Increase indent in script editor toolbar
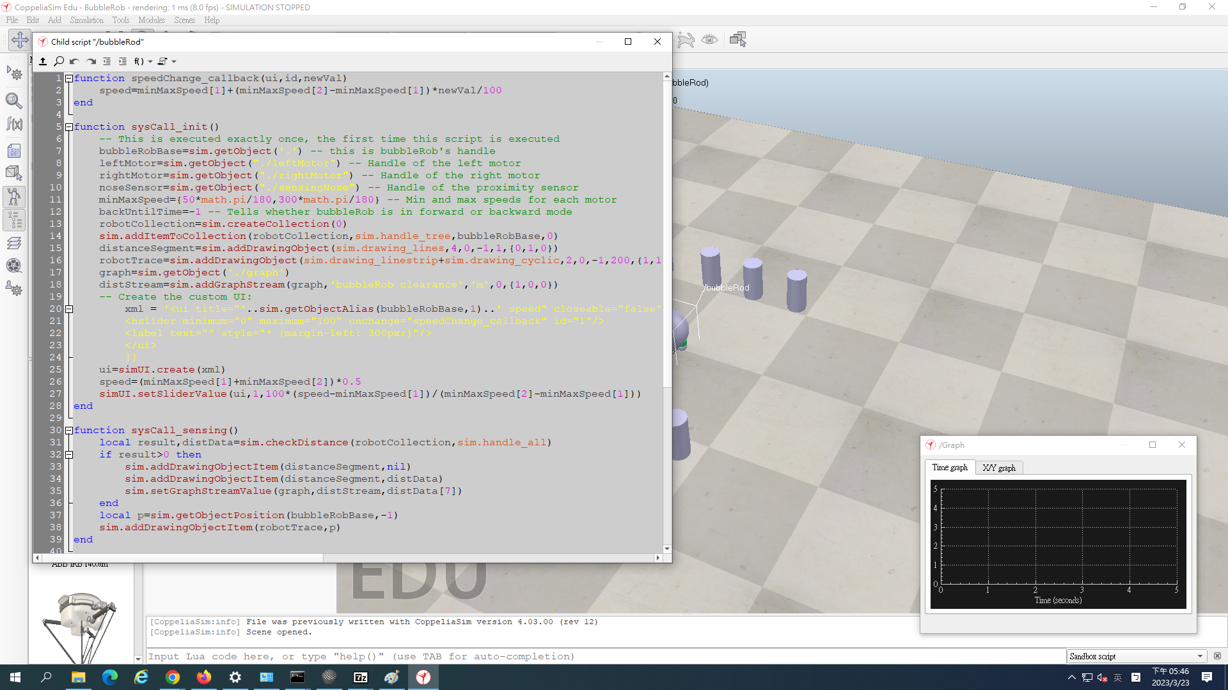 click(123, 61)
